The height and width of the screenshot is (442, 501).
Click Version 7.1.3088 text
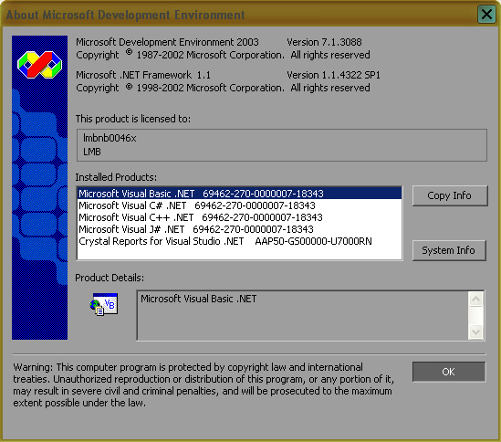point(324,42)
